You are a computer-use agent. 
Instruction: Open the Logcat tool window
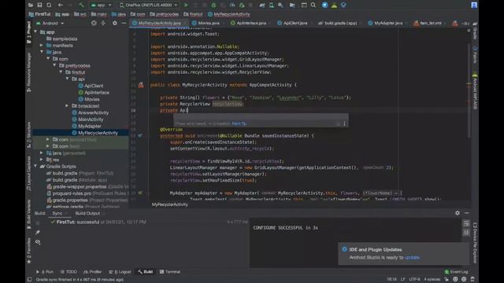pyautogui.click(x=120, y=272)
